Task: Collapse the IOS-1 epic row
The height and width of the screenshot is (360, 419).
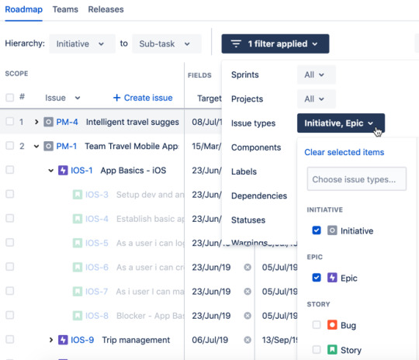Action: coord(50,170)
